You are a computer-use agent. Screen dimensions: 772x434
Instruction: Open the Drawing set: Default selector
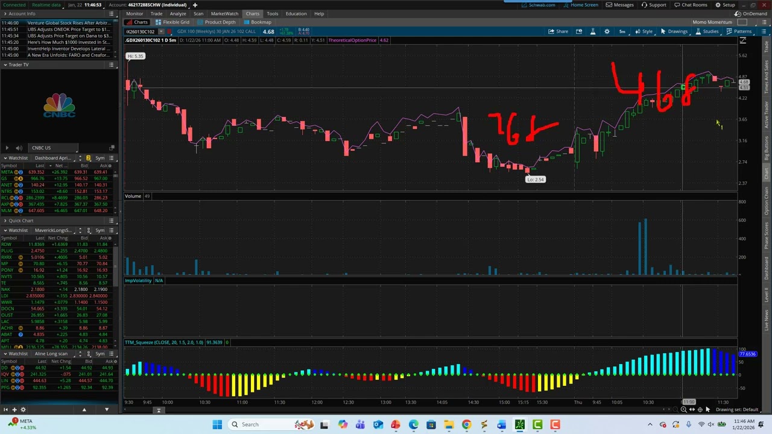736,410
